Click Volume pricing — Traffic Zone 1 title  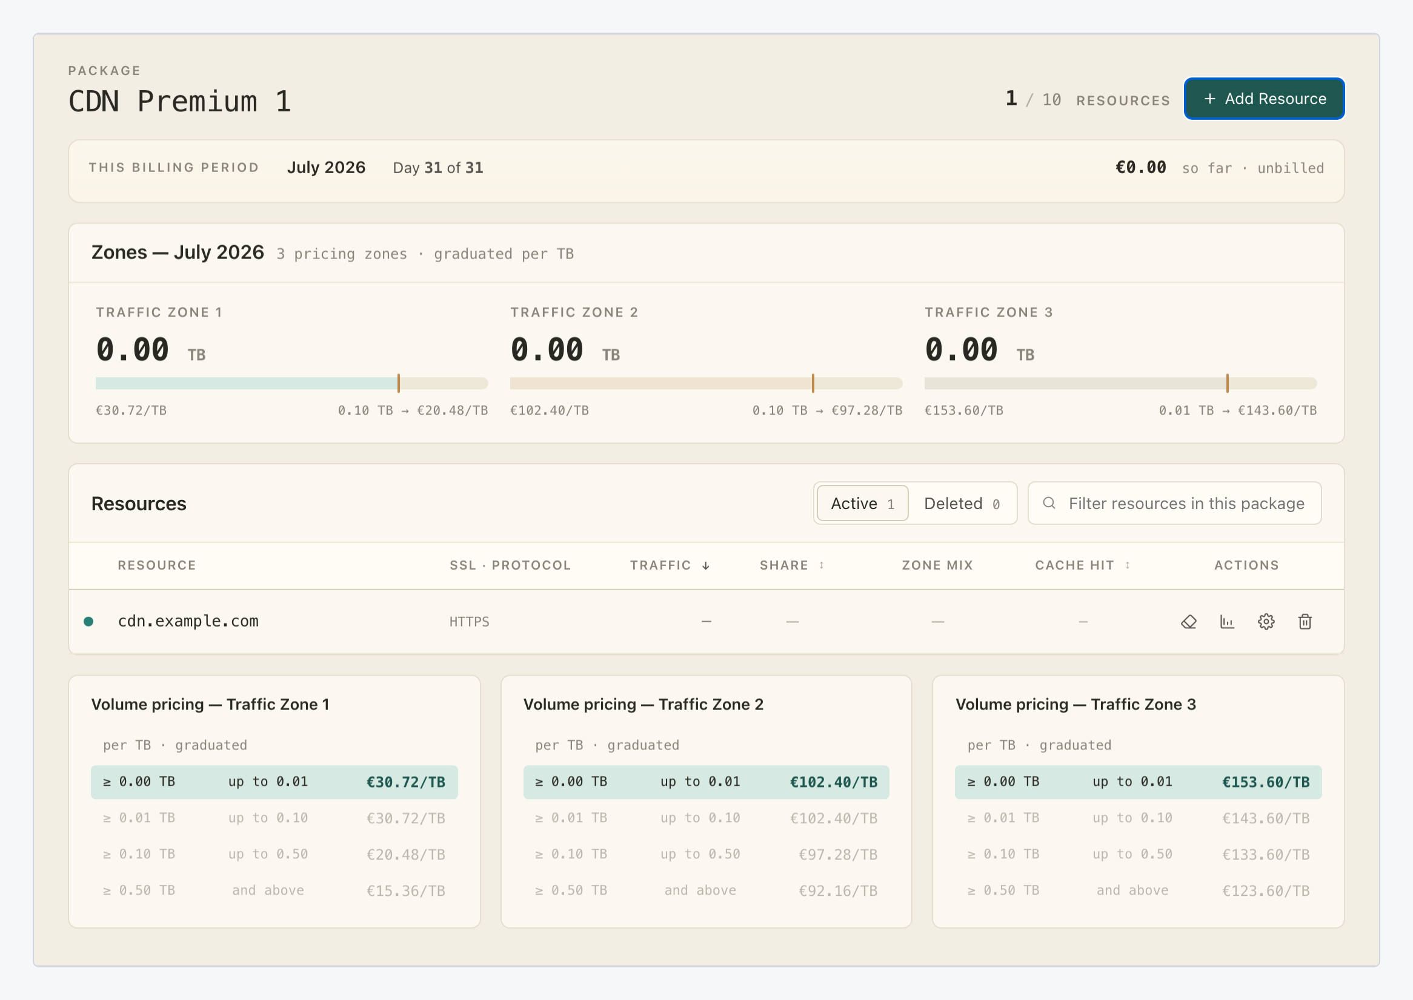tap(210, 705)
